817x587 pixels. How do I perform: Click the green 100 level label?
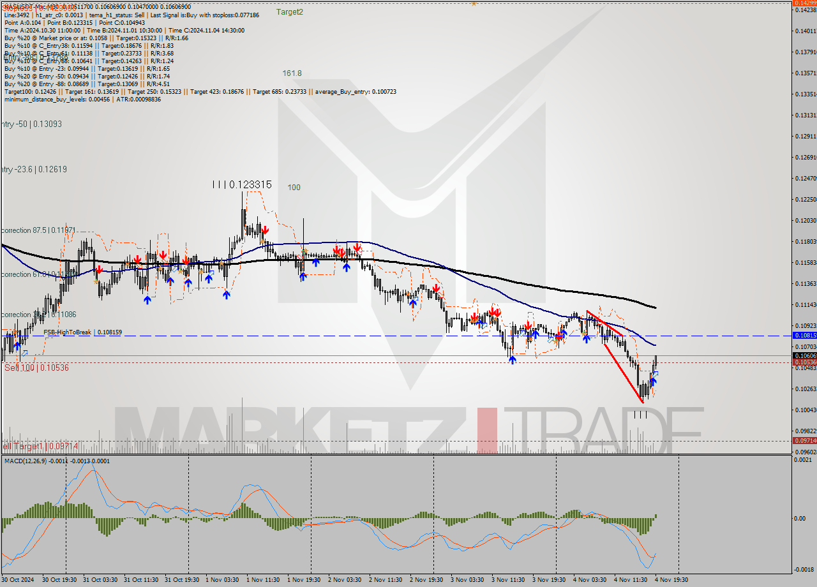tap(294, 188)
